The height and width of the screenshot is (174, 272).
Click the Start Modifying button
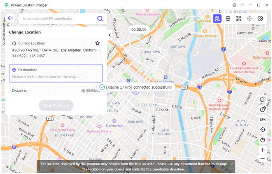pyautogui.click(x=56, y=105)
